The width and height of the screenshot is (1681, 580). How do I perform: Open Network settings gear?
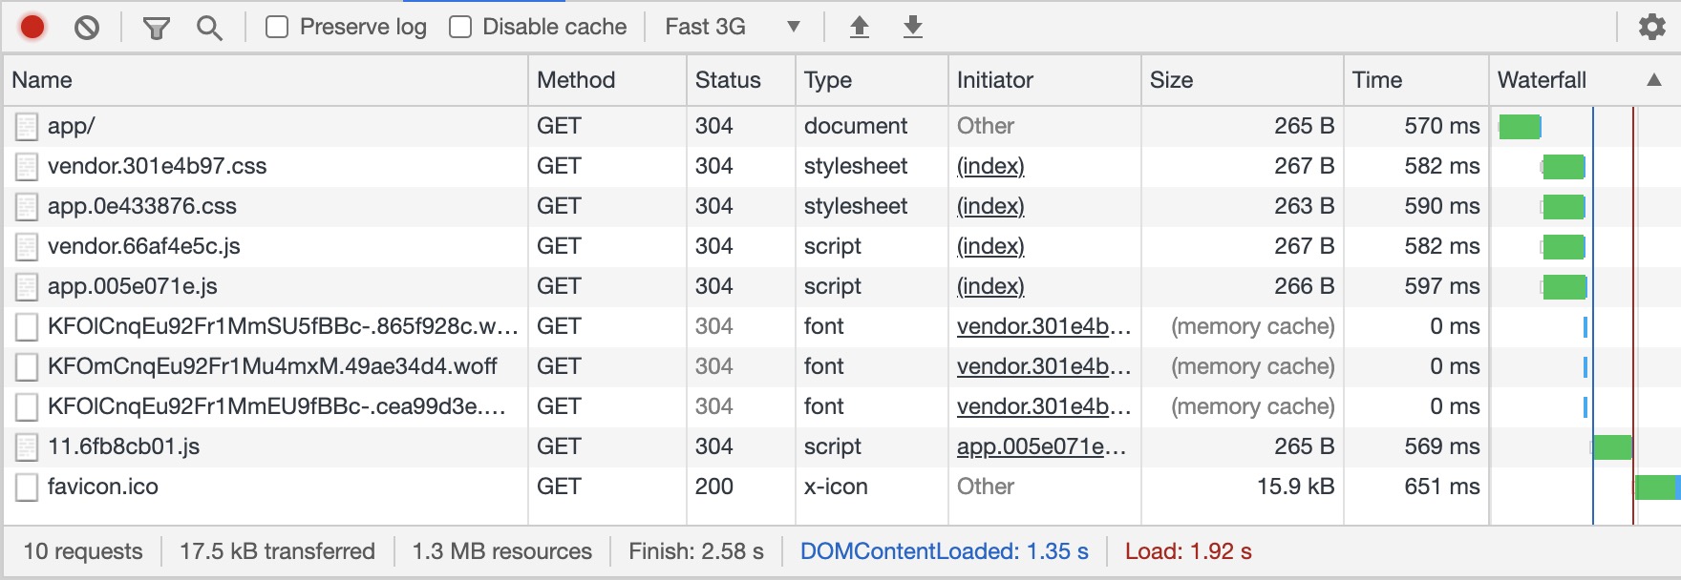pyautogui.click(x=1651, y=27)
